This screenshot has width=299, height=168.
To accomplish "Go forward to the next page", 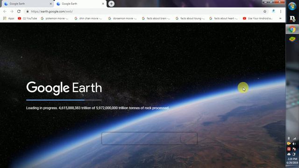I will pos(12,11).
